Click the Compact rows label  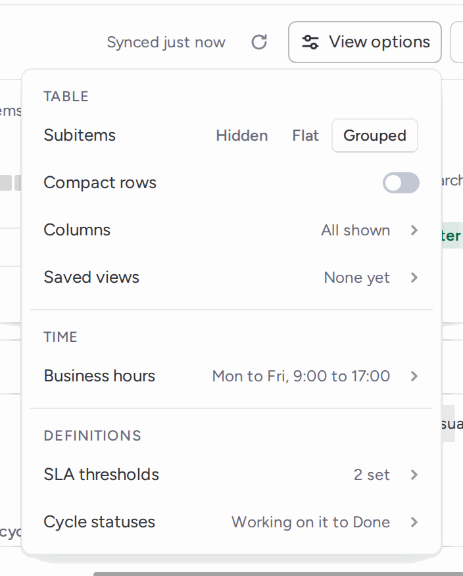point(100,183)
